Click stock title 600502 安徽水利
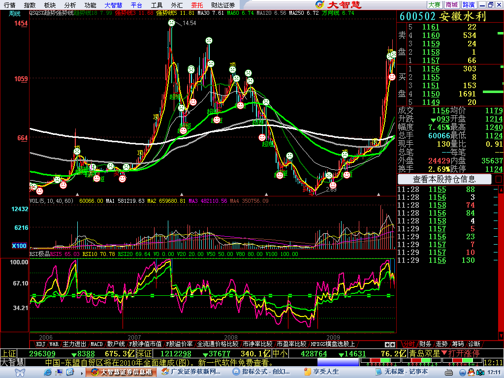This screenshot has width=504, height=378. tap(443, 16)
